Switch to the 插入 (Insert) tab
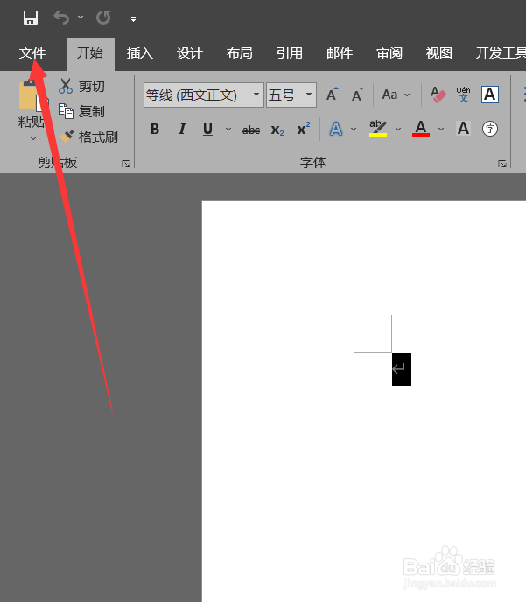The image size is (526, 602). point(140,53)
